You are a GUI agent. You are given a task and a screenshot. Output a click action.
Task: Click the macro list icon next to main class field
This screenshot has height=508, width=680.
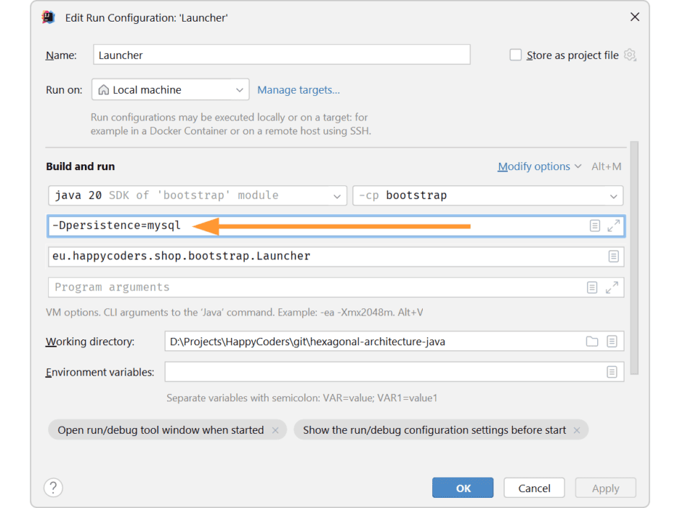(613, 256)
